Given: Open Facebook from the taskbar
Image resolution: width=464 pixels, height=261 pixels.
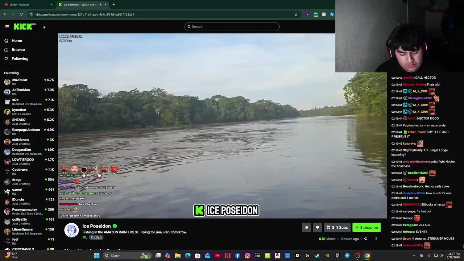Looking at the screenshot, I should pos(237,256).
